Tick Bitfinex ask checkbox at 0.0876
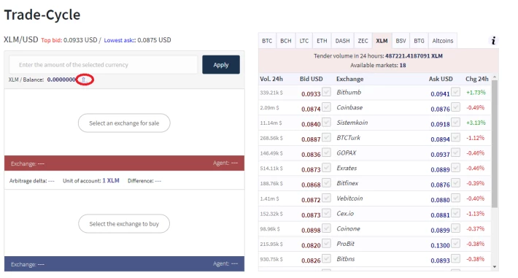The width and height of the screenshot is (518, 278). point(455,182)
